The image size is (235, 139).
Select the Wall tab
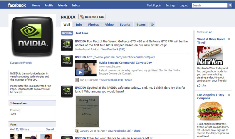click(67, 24)
